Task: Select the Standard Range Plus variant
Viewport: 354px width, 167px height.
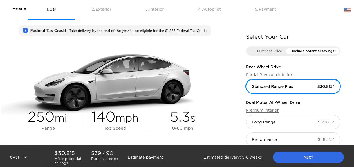Action: tap(293, 86)
